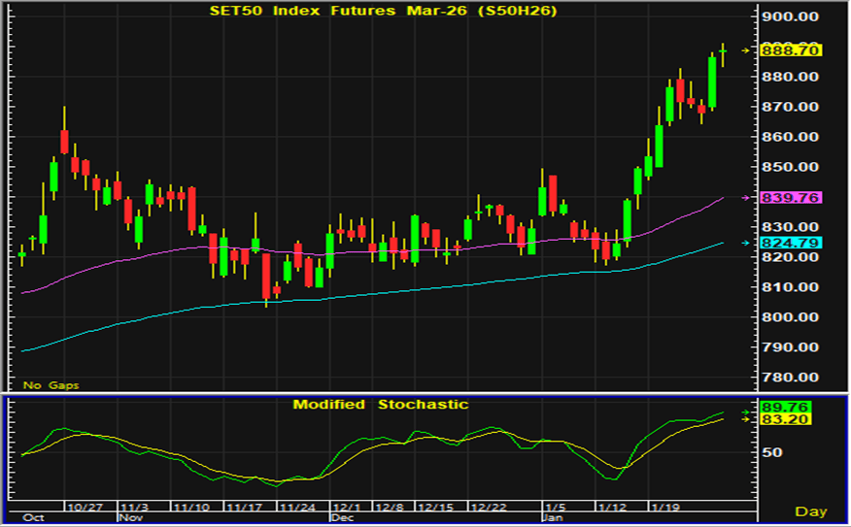This screenshot has height=527, width=851.
Task: Click the yellow arrow beside the 888.70 price
Action: 745,50
